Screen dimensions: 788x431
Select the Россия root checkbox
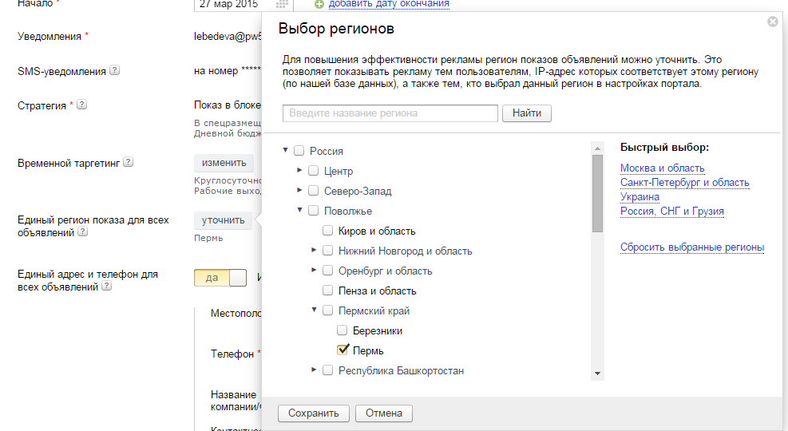(299, 151)
